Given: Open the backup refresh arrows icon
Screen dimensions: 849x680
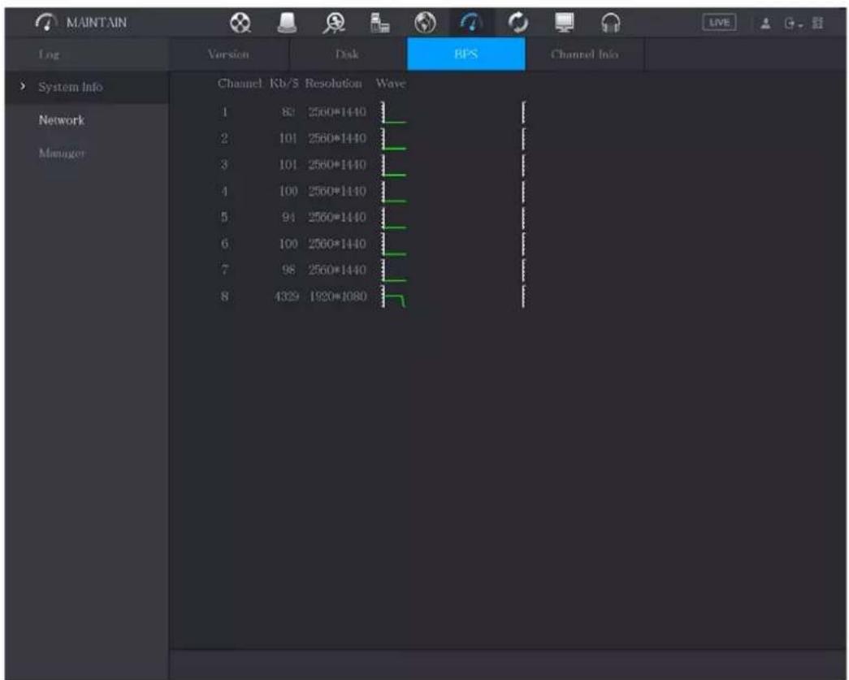Looking at the screenshot, I should 518,23.
